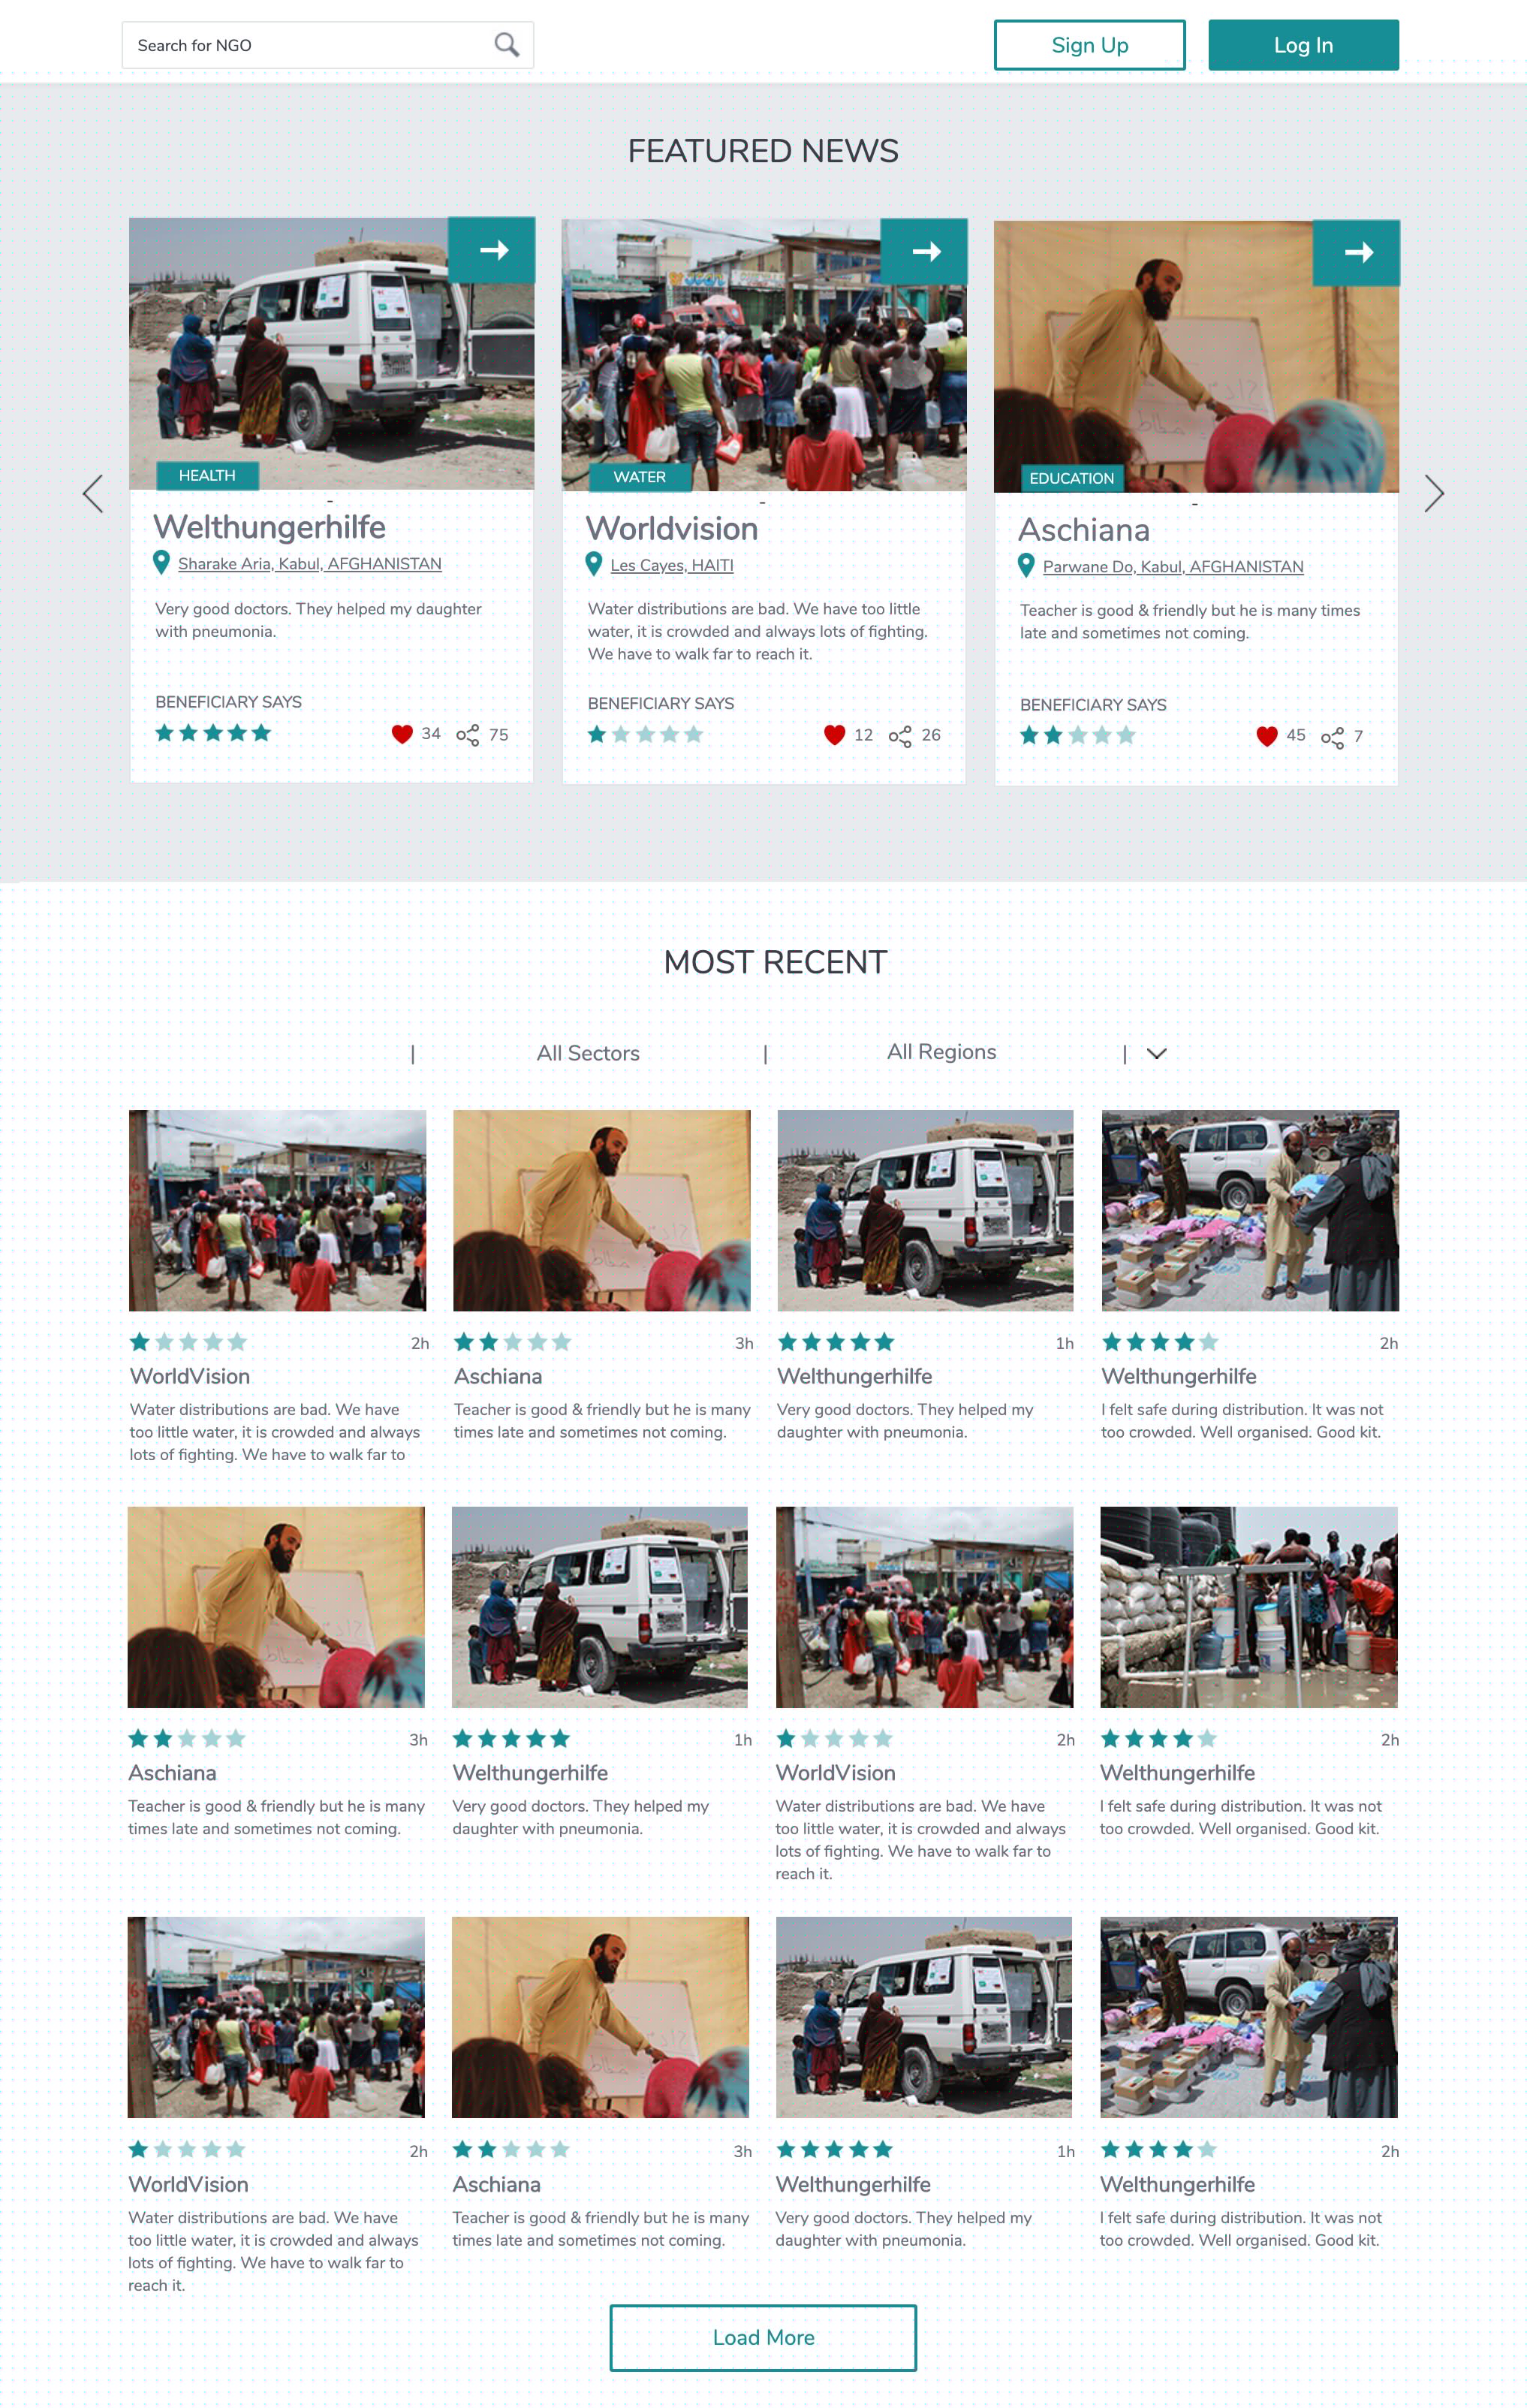Screen dimensions: 1527x2408
Task: Like the review with the 12 heart
Action: (x=835, y=735)
